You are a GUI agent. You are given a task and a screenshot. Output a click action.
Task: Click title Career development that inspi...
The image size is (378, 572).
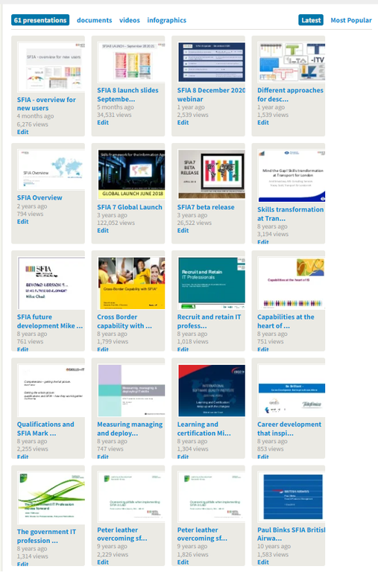point(289,429)
